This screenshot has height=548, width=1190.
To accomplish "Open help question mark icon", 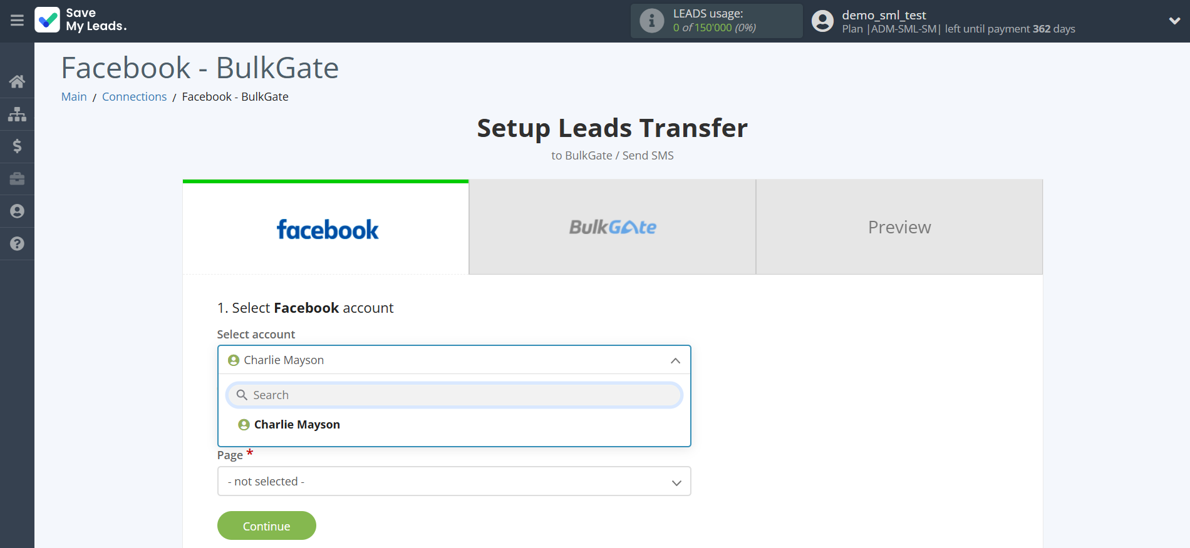I will click(x=17, y=244).
